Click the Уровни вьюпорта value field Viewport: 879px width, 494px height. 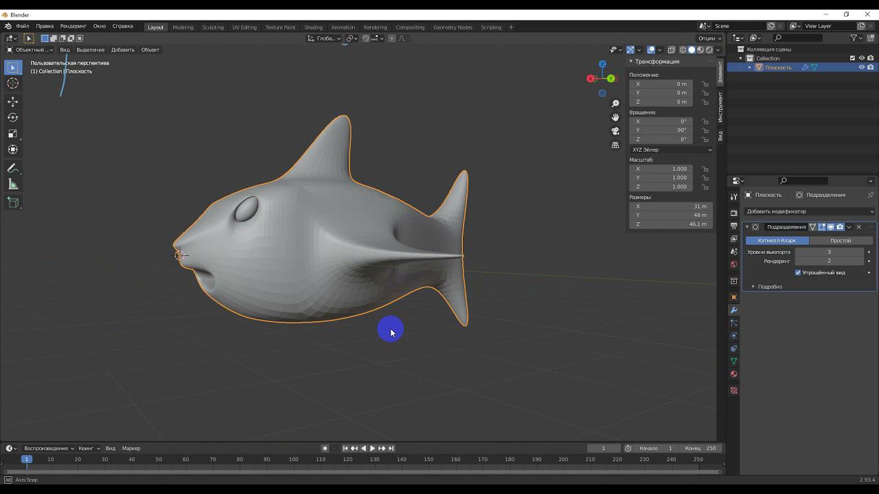[829, 252]
